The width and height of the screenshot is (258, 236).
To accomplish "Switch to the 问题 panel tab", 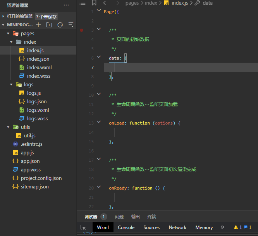I will [x=119, y=217].
